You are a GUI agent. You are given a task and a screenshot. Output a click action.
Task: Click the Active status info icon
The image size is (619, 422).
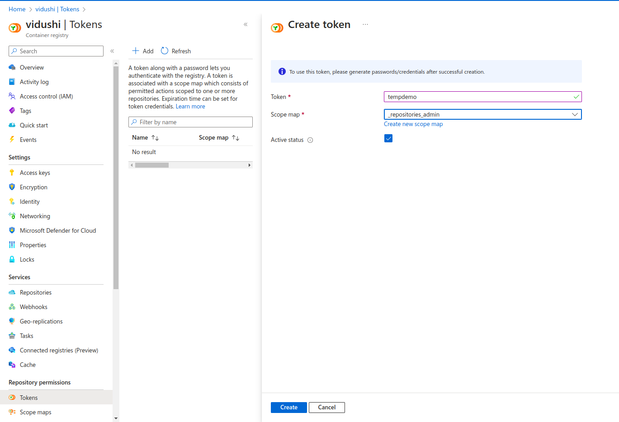[310, 140]
